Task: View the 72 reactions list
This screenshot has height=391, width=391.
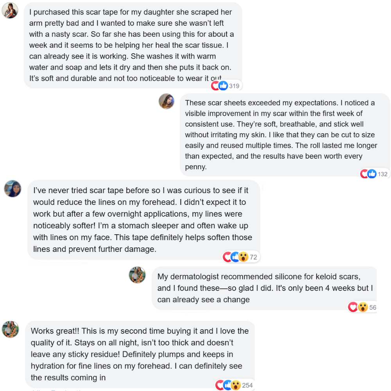Action: (x=253, y=257)
